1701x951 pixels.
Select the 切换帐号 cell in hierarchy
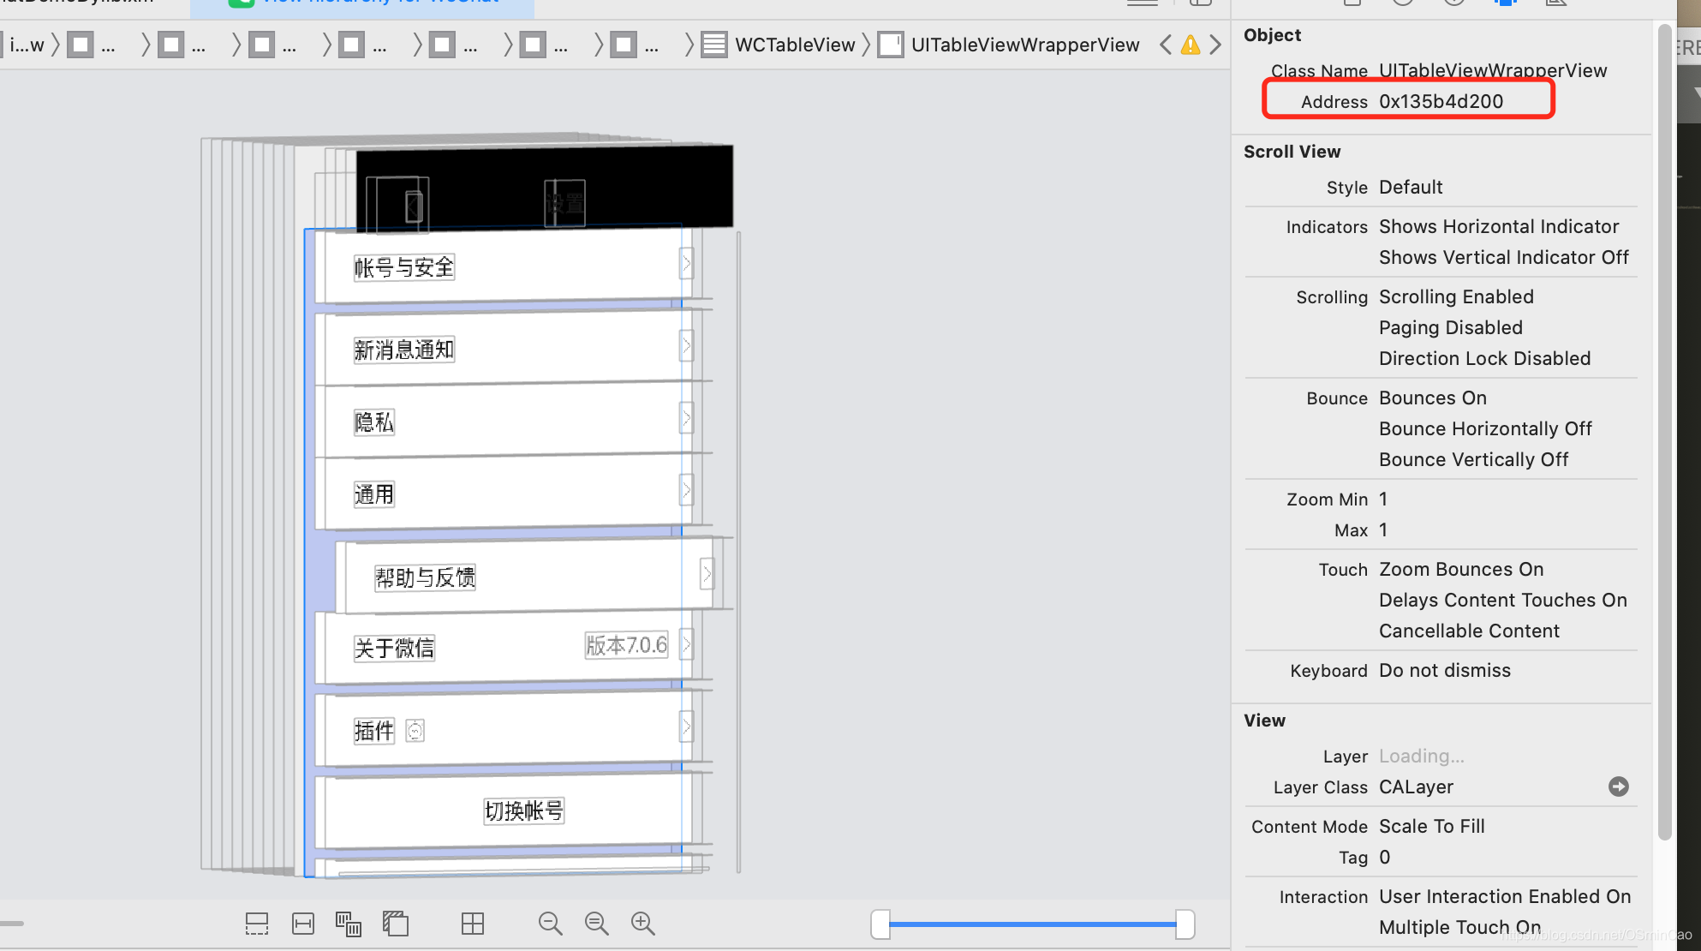pos(522,810)
